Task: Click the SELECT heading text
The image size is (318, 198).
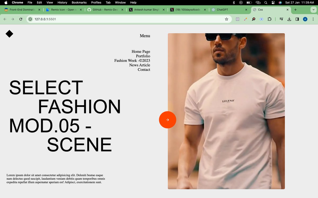Action: (46, 88)
